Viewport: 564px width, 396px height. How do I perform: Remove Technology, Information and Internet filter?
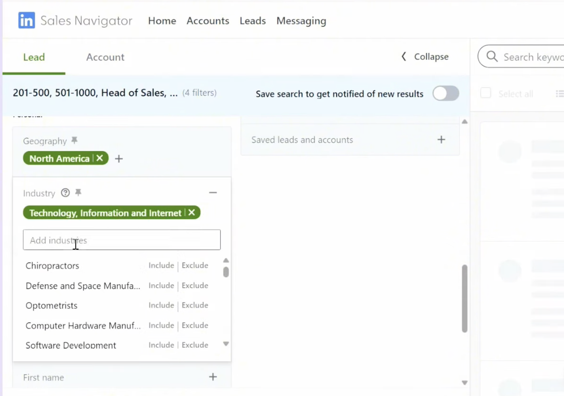click(192, 213)
